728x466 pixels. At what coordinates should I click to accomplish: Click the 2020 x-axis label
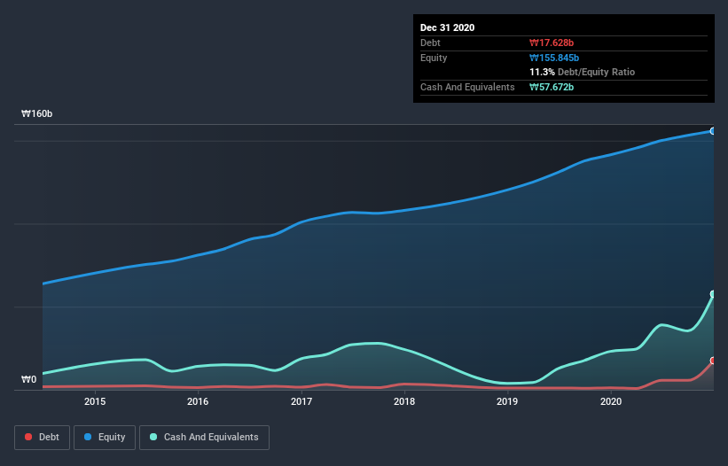611,401
